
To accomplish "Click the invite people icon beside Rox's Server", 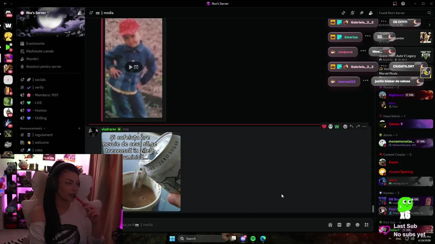I will tap(80, 13).
